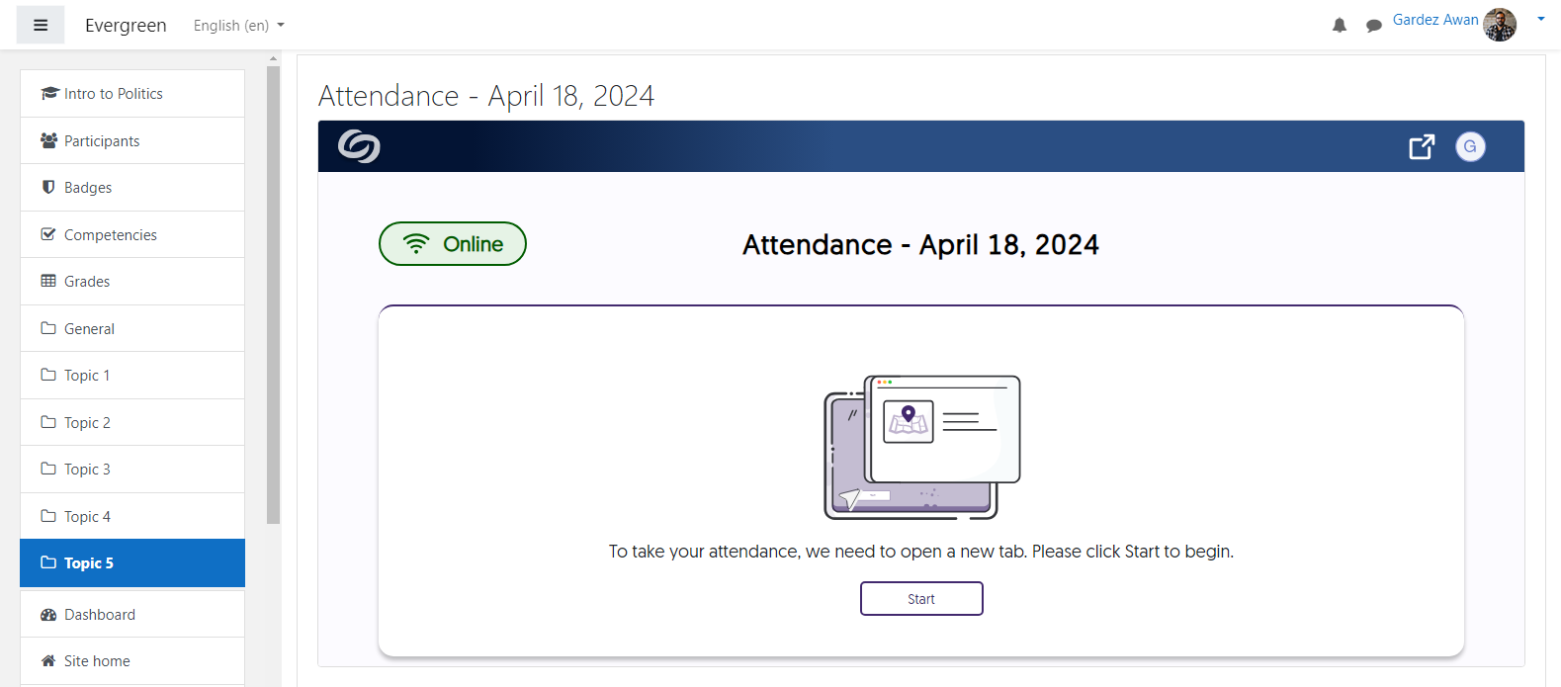
Task: Open Intro to Politics course link
Action: pos(113,94)
